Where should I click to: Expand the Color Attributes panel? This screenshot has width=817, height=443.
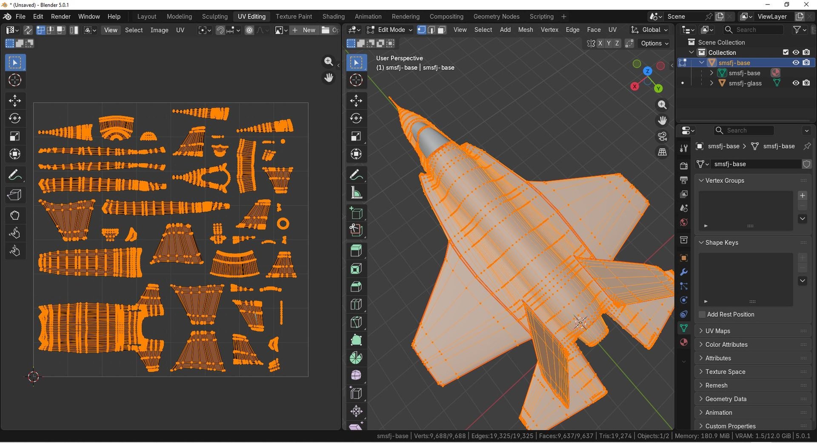(753, 344)
